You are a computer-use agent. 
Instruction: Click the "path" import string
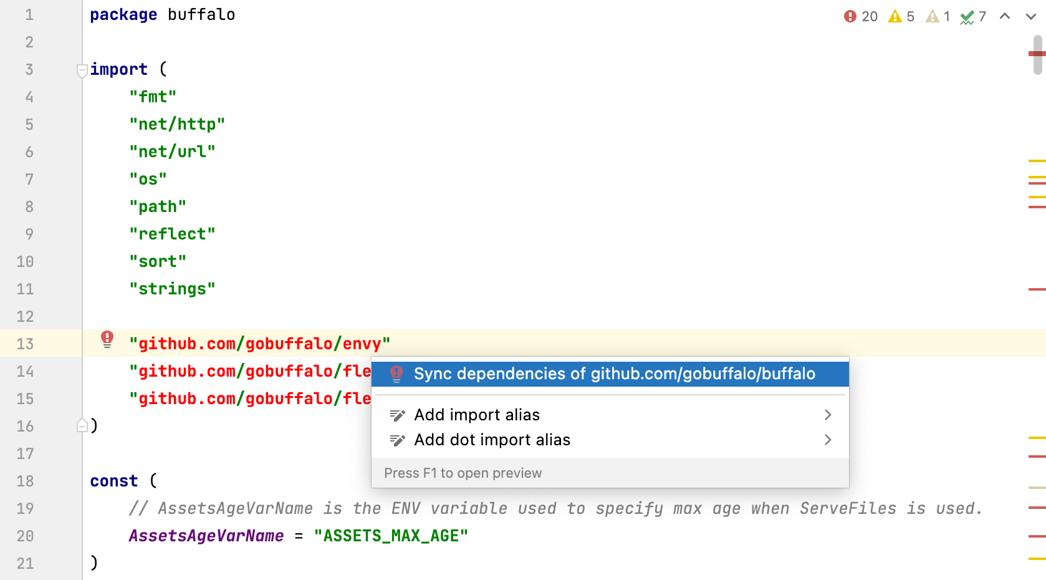[158, 206]
